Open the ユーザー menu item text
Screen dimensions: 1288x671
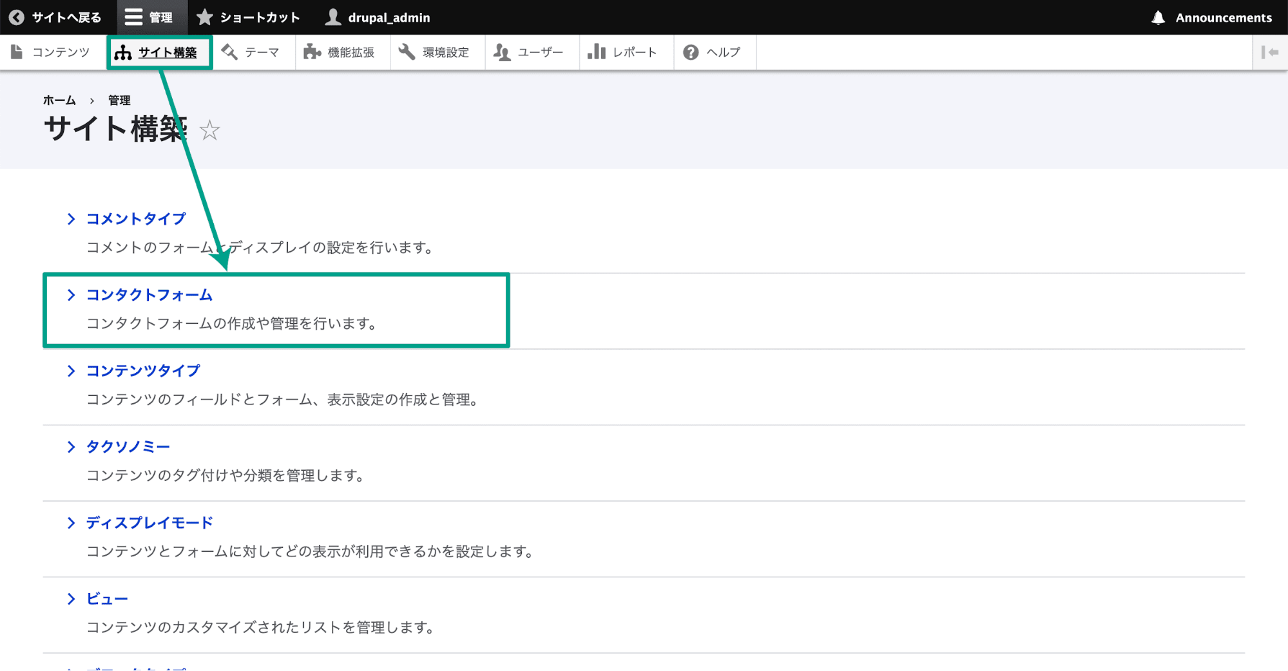tap(541, 52)
